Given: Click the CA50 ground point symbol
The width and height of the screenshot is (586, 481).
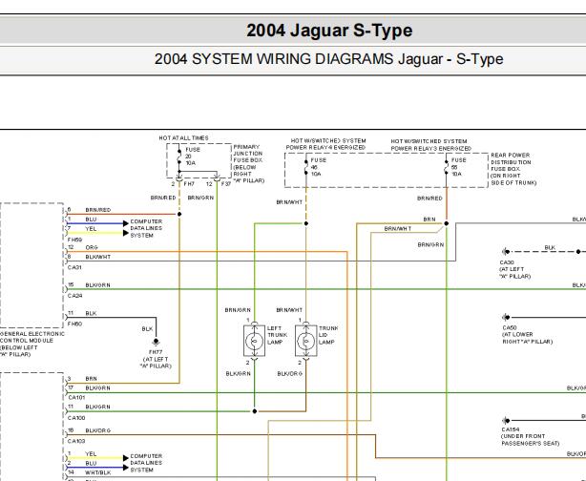Looking at the screenshot, I should click(506, 317).
